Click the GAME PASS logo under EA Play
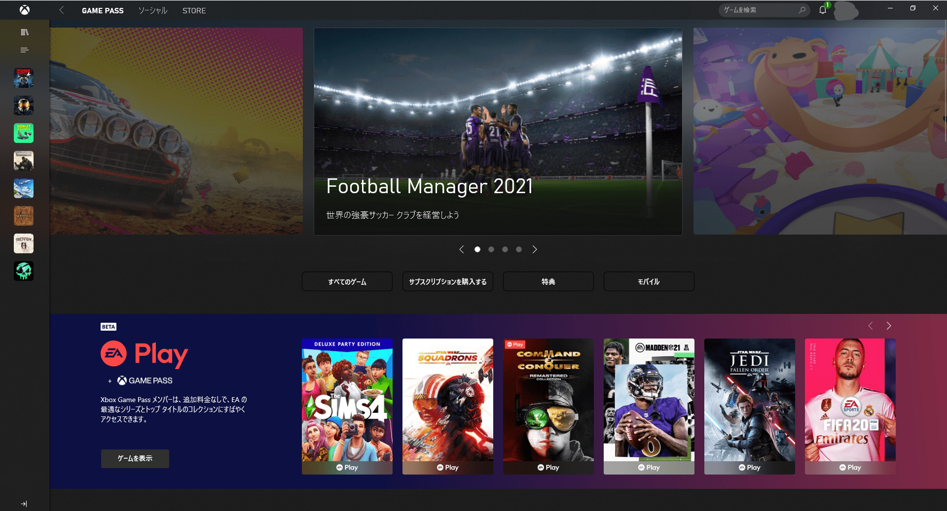Viewport: 947px width, 511px height. pos(145,380)
